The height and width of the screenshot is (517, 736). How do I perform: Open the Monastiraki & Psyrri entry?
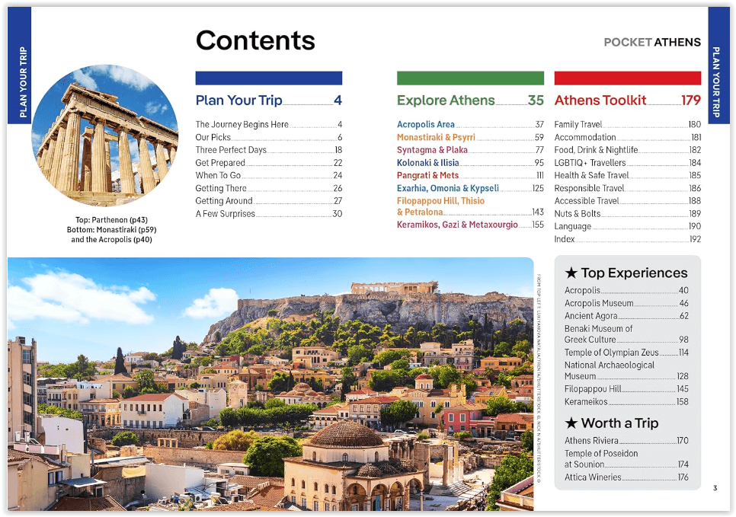click(436, 138)
